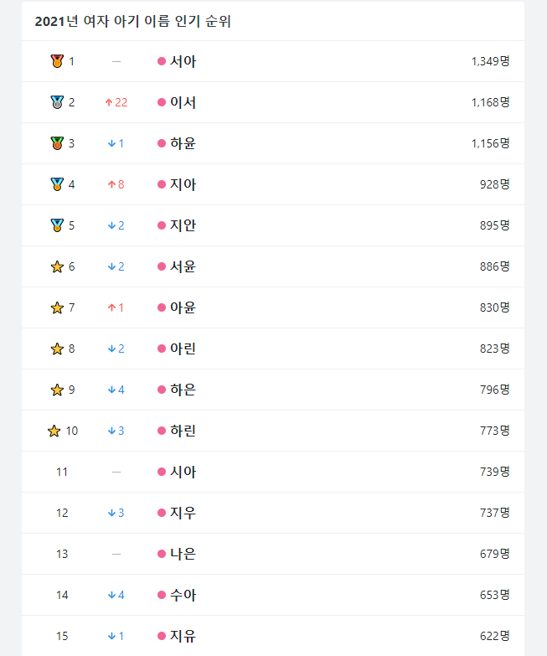
Task: Click the 1,349명 count for 서아
Action: 490,61
